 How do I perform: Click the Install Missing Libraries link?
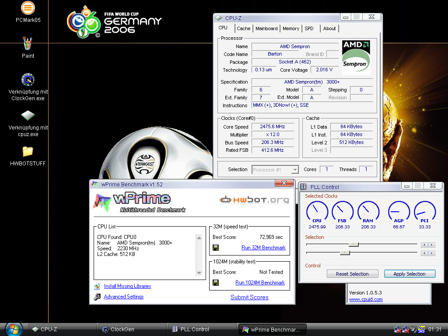pyautogui.click(x=127, y=286)
